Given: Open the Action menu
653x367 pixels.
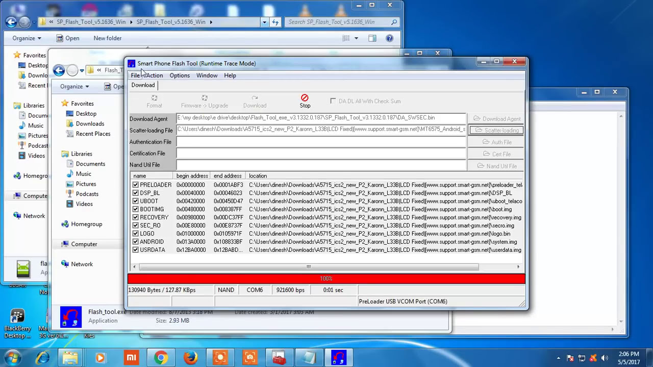Looking at the screenshot, I should (x=154, y=75).
